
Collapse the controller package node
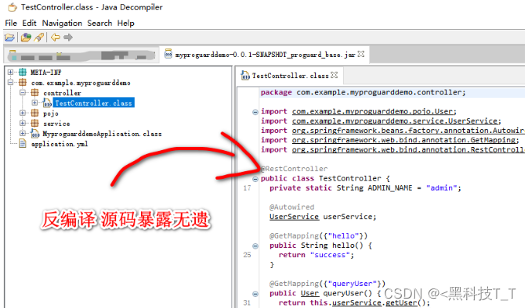[x=23, y=92]
